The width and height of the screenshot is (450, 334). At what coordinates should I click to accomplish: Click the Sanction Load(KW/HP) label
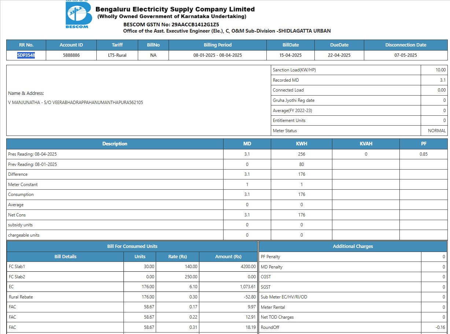pos(294,70)
